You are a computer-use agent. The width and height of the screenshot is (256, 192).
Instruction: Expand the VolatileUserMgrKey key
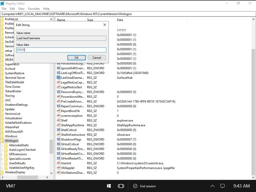[x=2, y=168]
